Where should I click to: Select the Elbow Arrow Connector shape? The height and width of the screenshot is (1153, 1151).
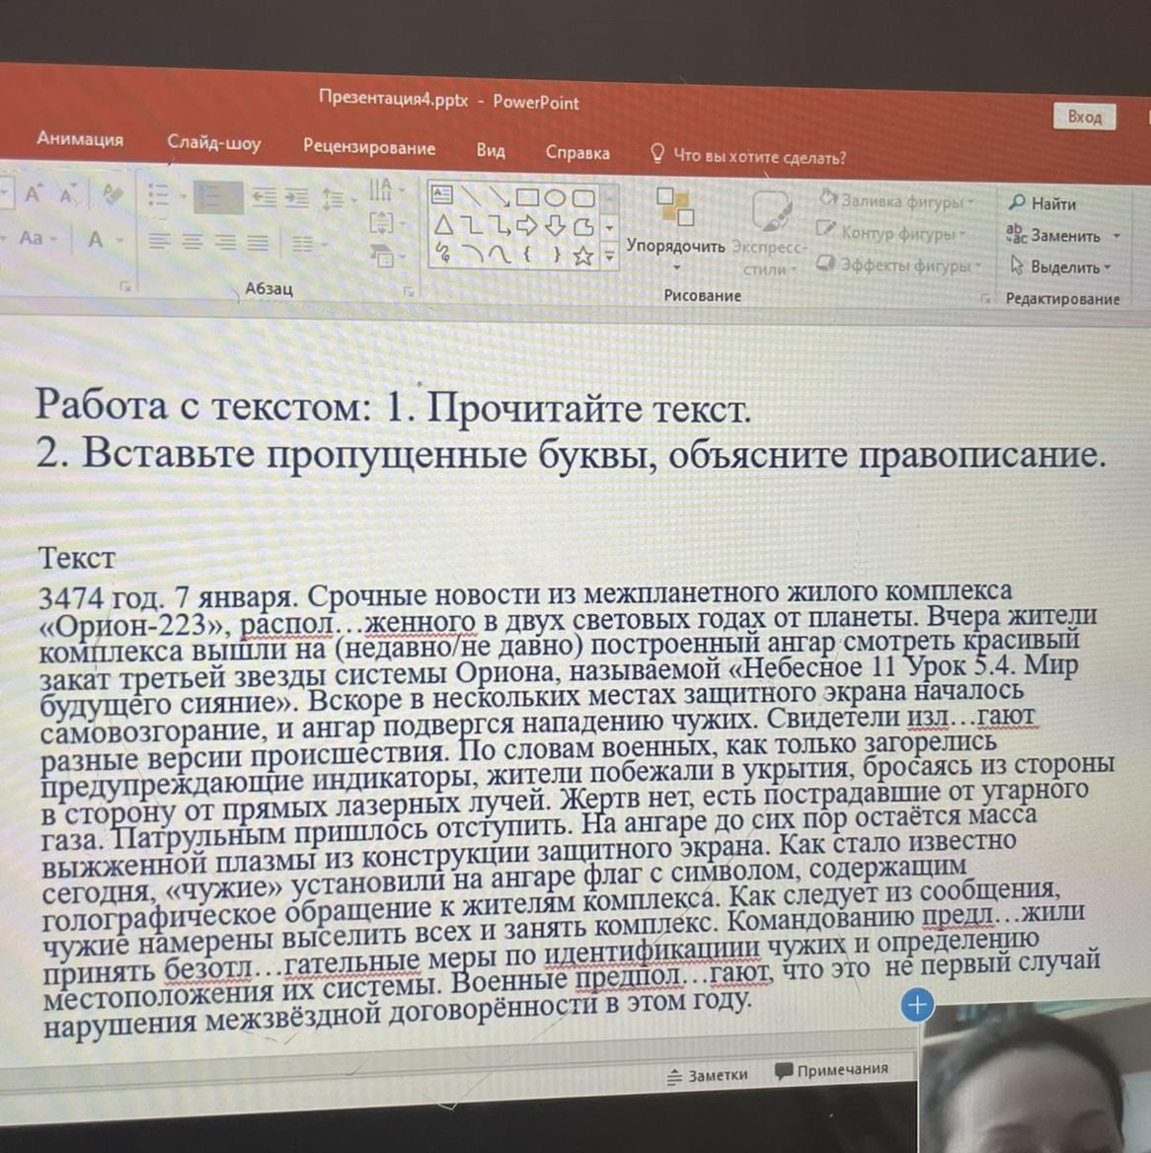(x=500, y=226)
